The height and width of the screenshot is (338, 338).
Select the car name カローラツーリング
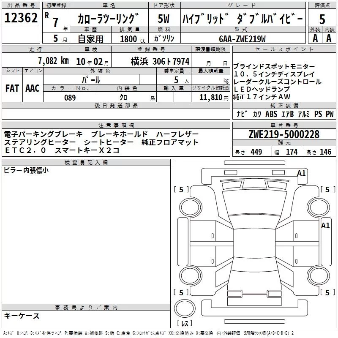click(x=108, y=19)
